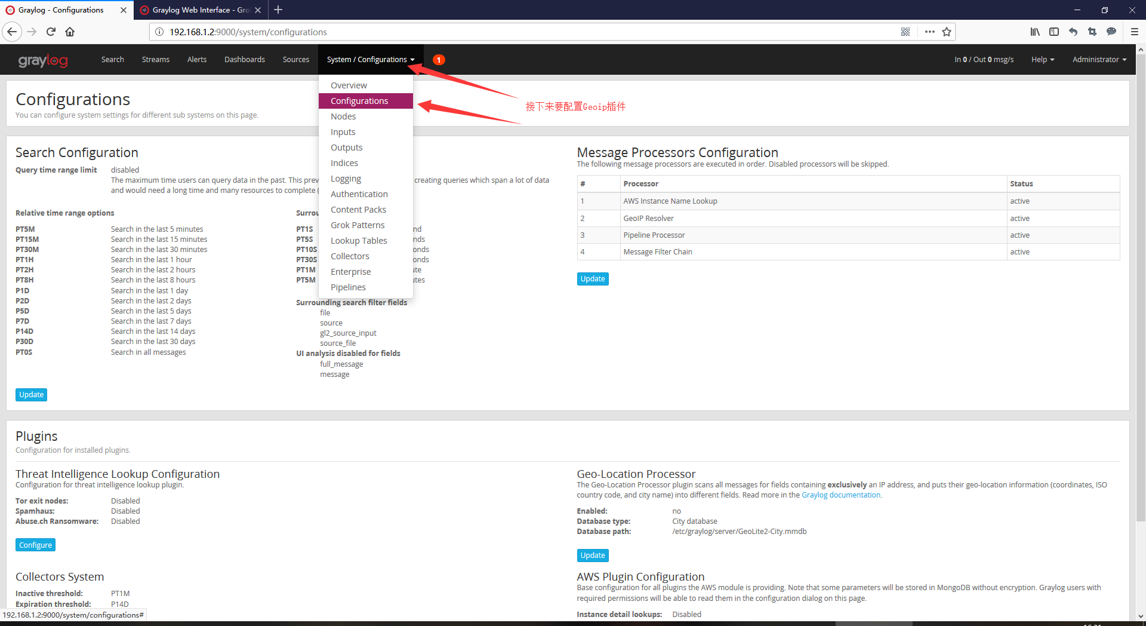Image resolution: width=1146 pixels, height=626 pixels.
Task: Click the Graylog logo
Action: coord(43,60)
